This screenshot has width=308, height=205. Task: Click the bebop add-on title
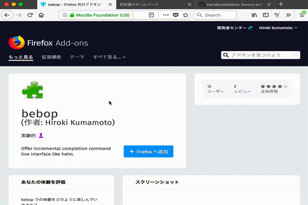[x=40, y=114]
